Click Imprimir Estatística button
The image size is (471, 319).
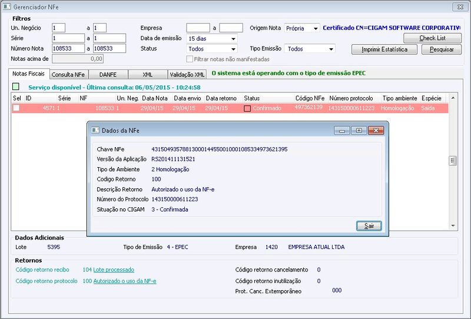pos(384,49)
